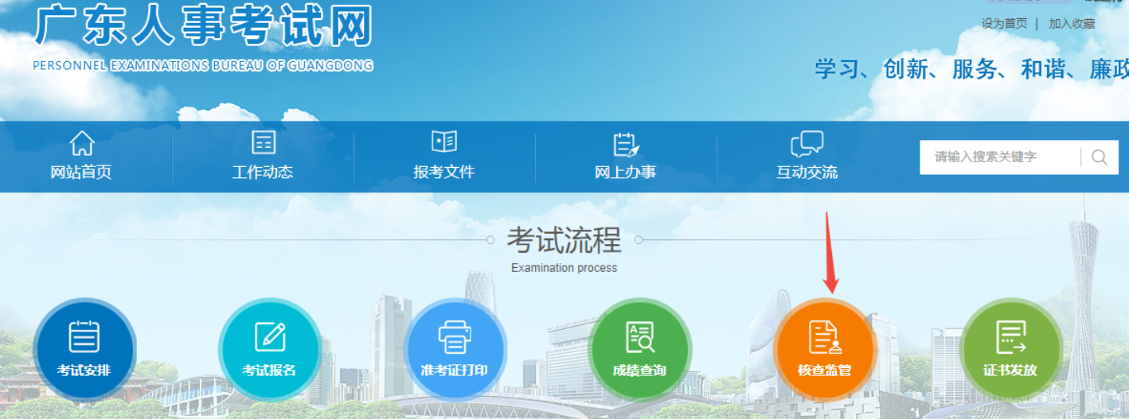Click the search magnifier icon
The image size is (1129, 419).
1099,157
